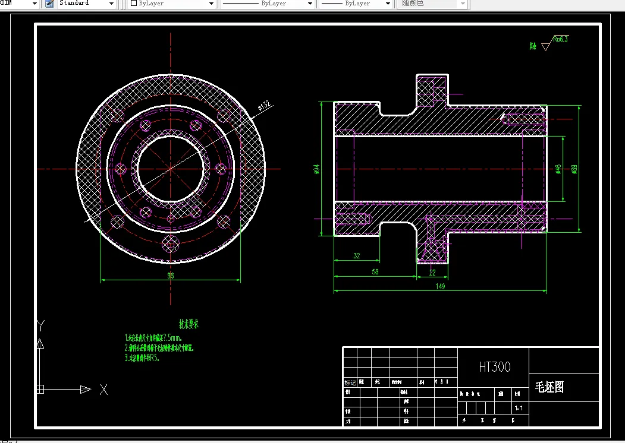Open the Standard table style dropdown
625x443 pixels.
(x=111, y=4)
